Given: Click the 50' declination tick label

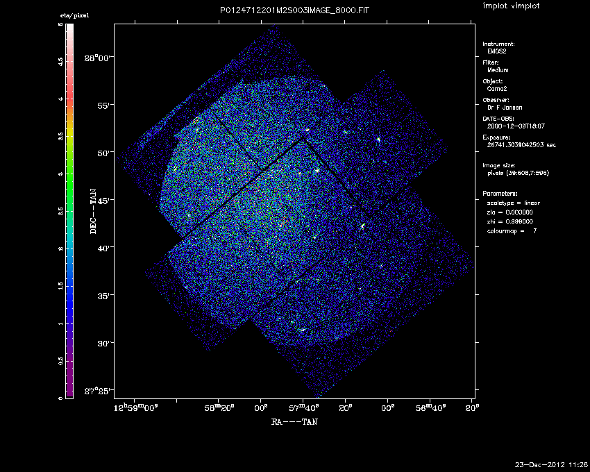Looking at the screenshot, I should (x=104, y=153).
